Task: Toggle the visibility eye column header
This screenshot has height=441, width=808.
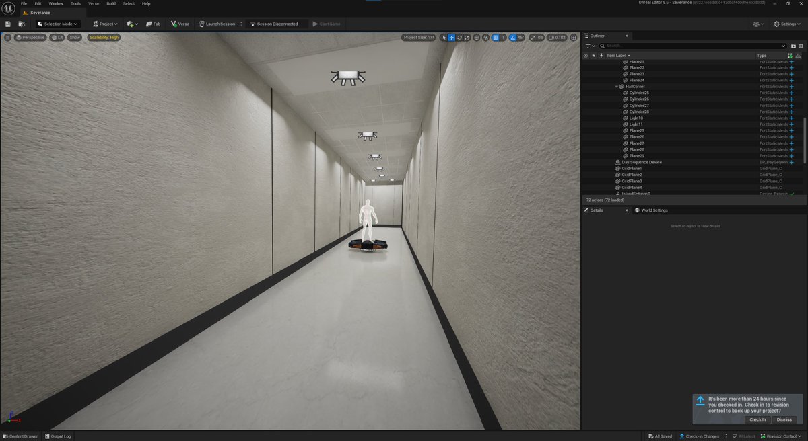Action: tap(585, 56)
